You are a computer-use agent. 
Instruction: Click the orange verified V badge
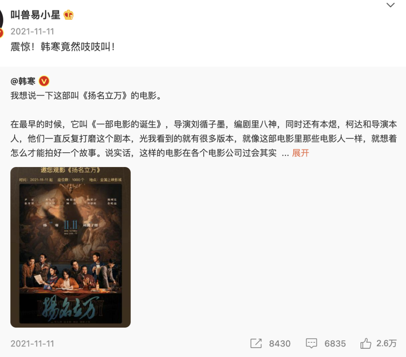click(44, 81)
